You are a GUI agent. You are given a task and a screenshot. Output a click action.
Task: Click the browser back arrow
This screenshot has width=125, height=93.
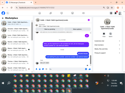tap(3, 8)
